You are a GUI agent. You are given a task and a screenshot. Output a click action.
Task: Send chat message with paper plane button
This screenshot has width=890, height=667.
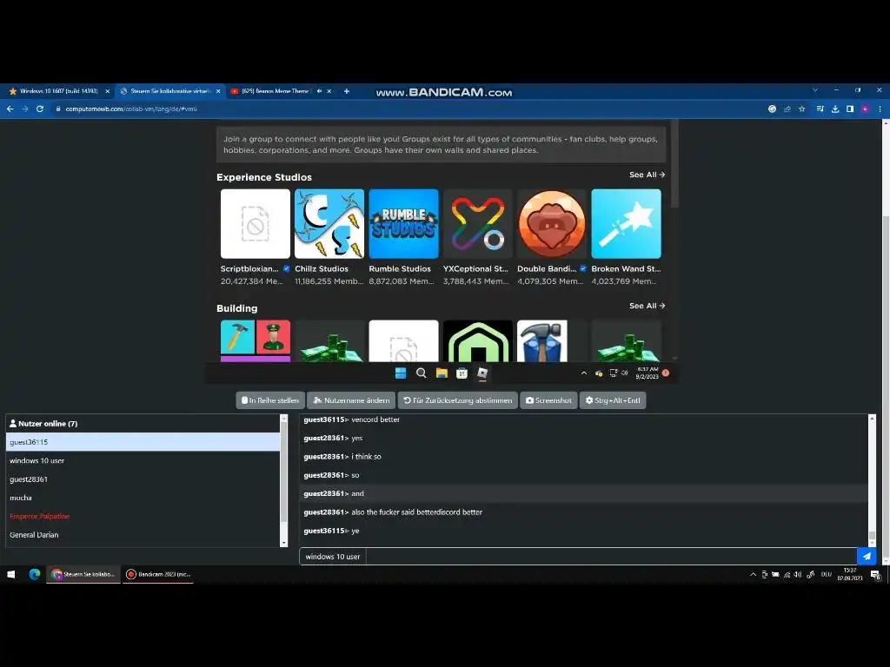[867, 557]
